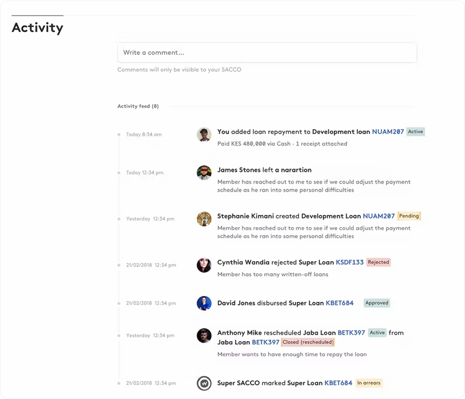Click the Approved status badge
The height and width of the screenshot is (399, 465).
pos(376,303)
